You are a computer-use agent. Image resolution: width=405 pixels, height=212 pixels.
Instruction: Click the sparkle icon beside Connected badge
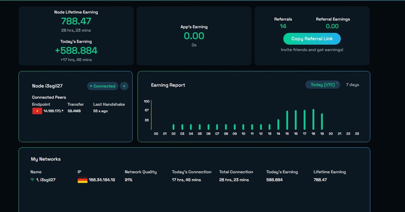pyautogui.click(x=124, y=86)
